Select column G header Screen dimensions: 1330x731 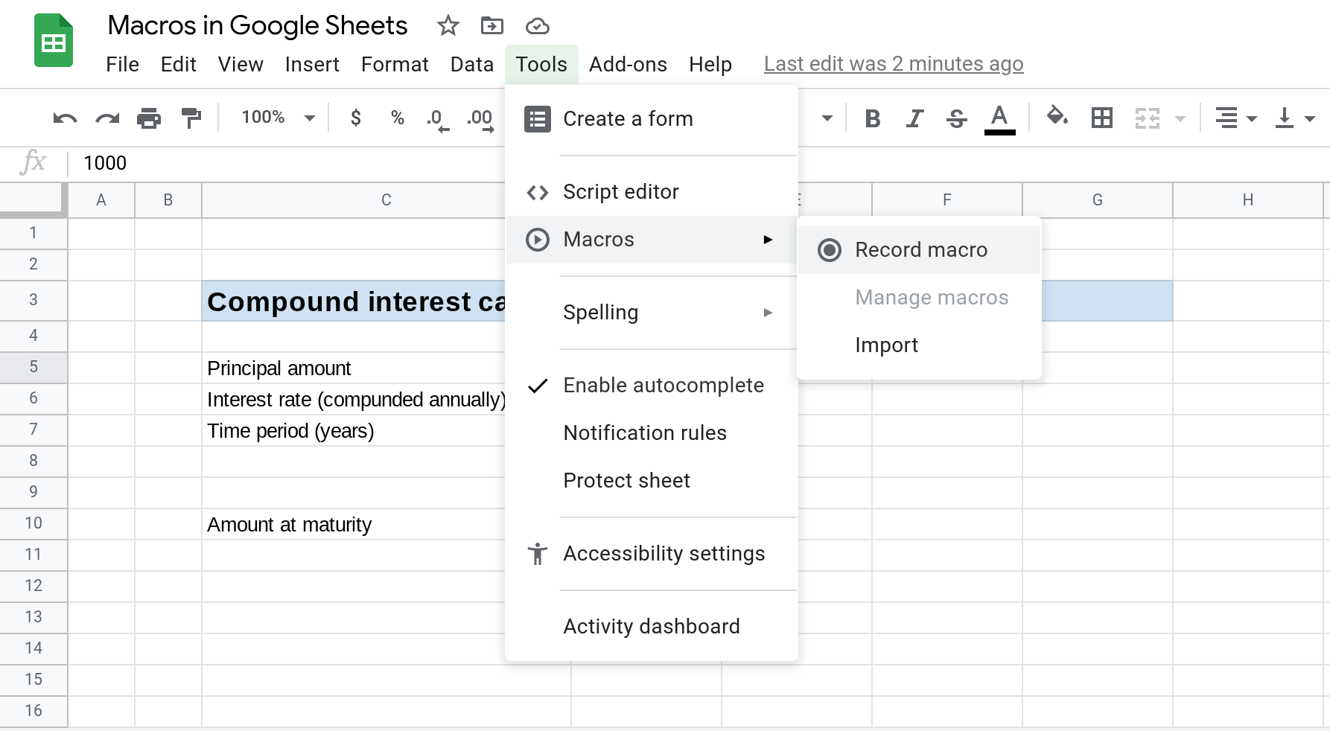tap(1098, 200)
